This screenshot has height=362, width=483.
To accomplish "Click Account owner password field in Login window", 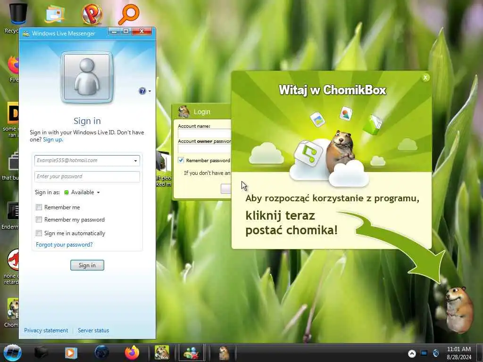I will [205, 148].
